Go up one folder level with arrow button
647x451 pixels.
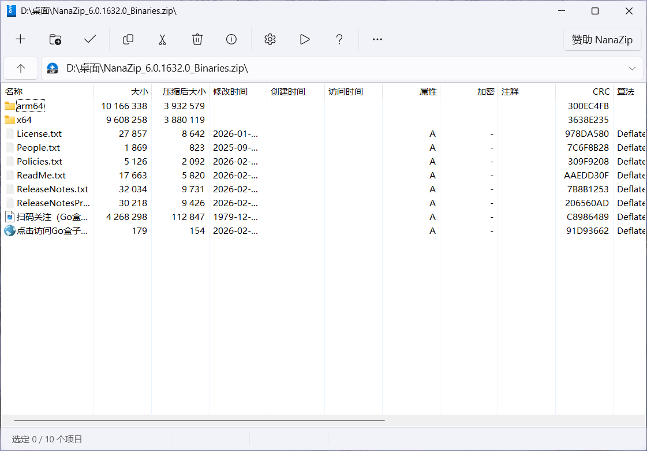click(x=21, y=68)
